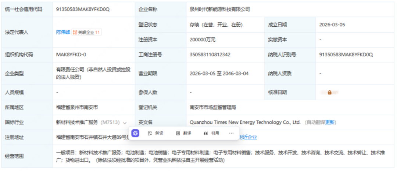
Task: Click the 企业类型 label
Action: [x=14, y=73]
